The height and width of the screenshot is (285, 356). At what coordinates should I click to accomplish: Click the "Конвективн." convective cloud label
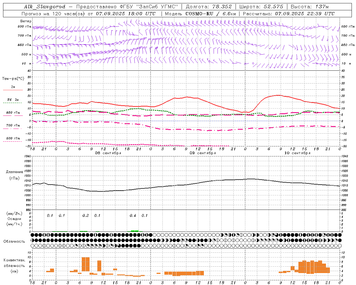(x=14, y=260)
